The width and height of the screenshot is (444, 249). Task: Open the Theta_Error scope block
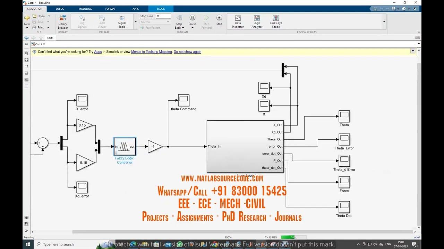[344, 139]
